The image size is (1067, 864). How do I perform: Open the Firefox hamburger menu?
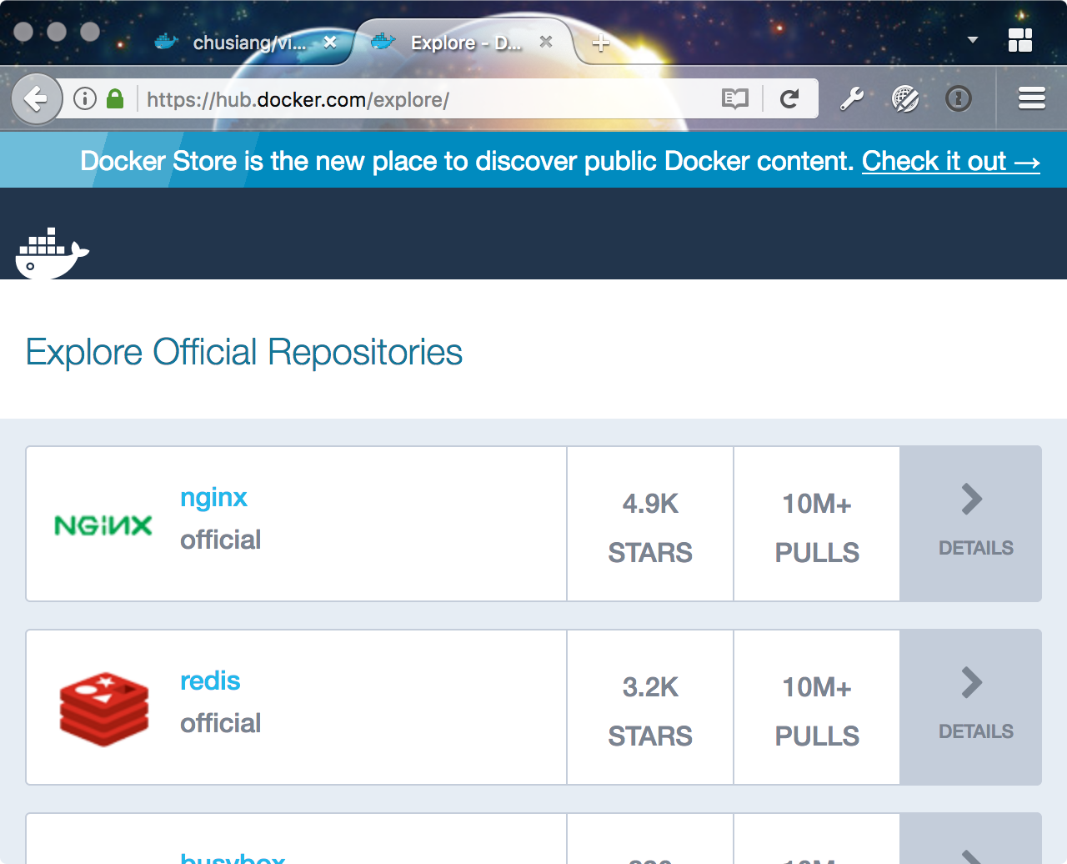[1032, 98]
